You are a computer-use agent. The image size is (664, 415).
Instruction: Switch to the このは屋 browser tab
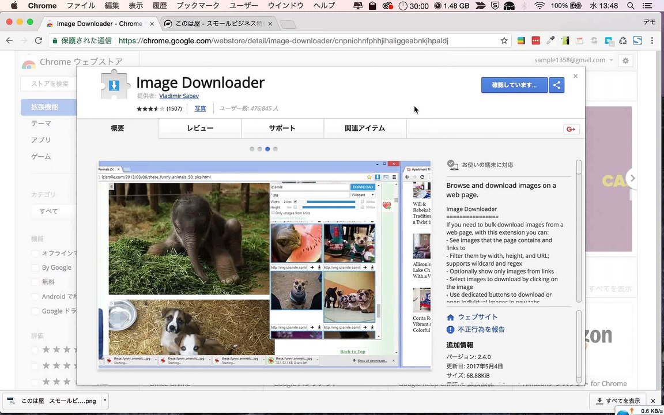218,24
